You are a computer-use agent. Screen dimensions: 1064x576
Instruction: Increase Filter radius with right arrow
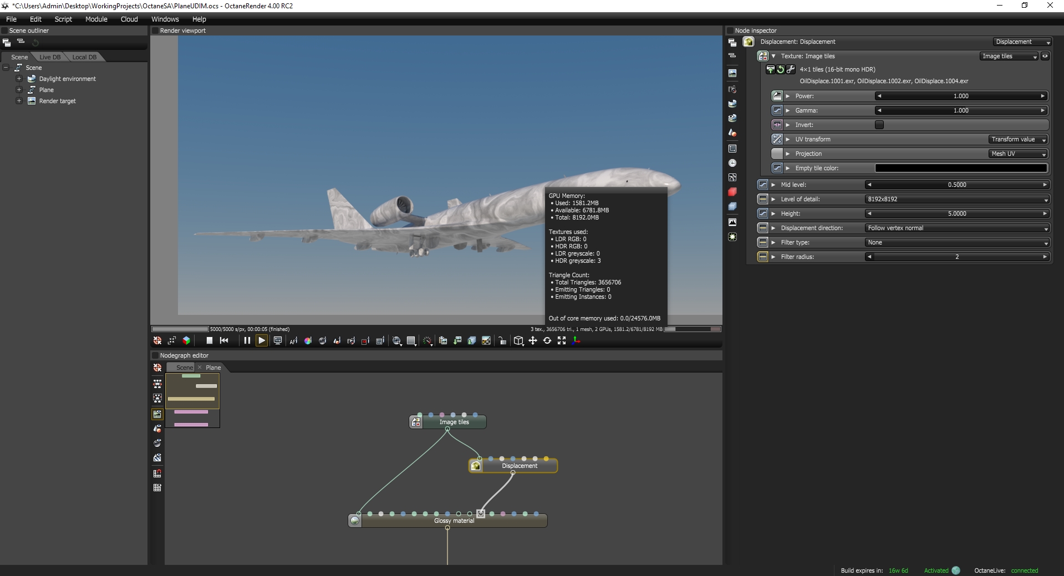[x=1045, y=257]
